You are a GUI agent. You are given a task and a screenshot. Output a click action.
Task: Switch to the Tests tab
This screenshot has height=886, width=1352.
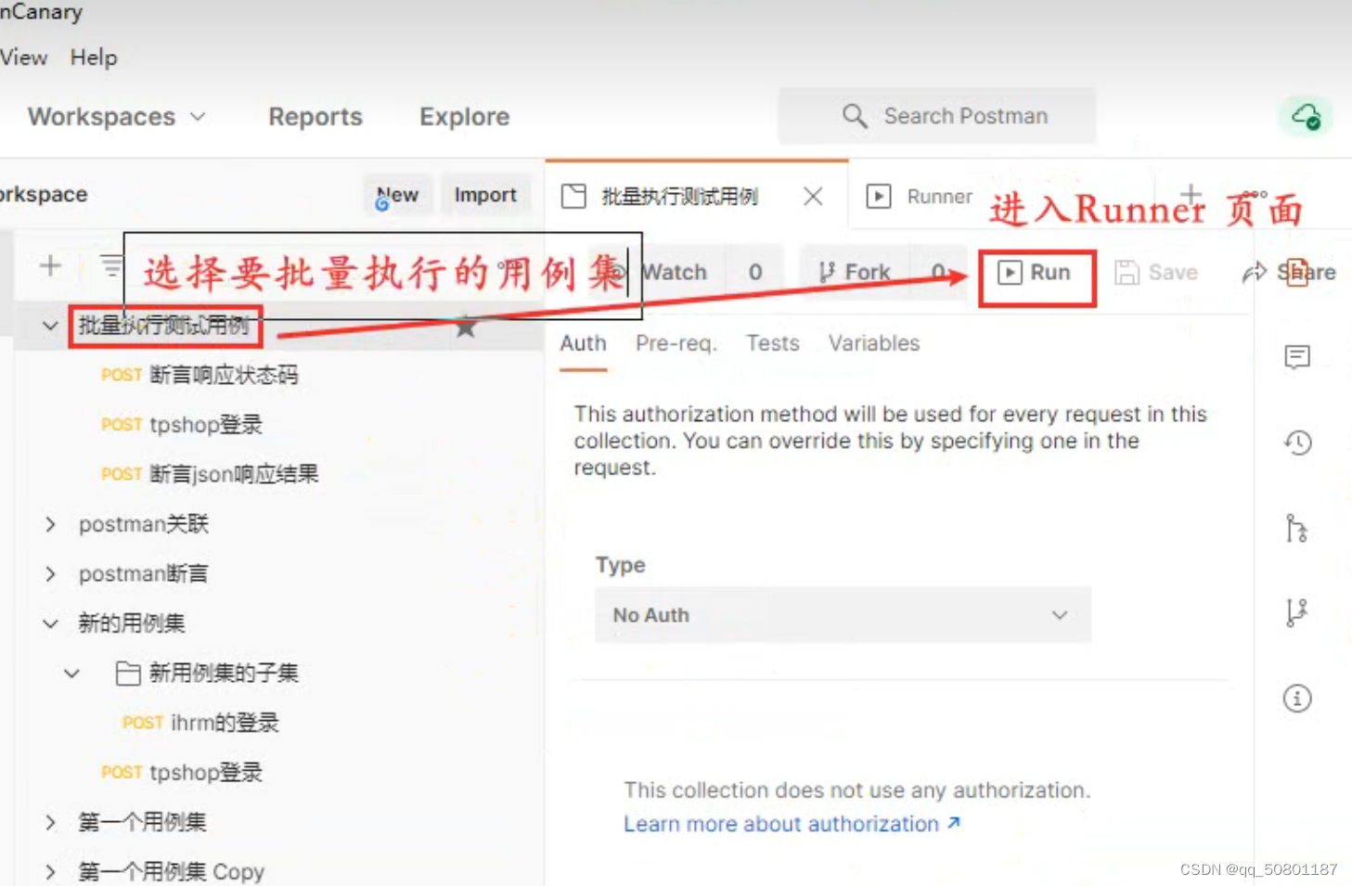(773, 343)
